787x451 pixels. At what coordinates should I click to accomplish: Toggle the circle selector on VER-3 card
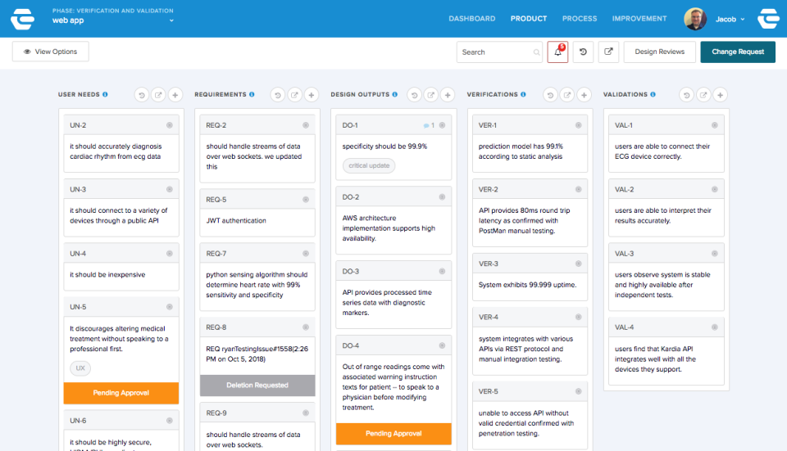[x=578, y=264]
